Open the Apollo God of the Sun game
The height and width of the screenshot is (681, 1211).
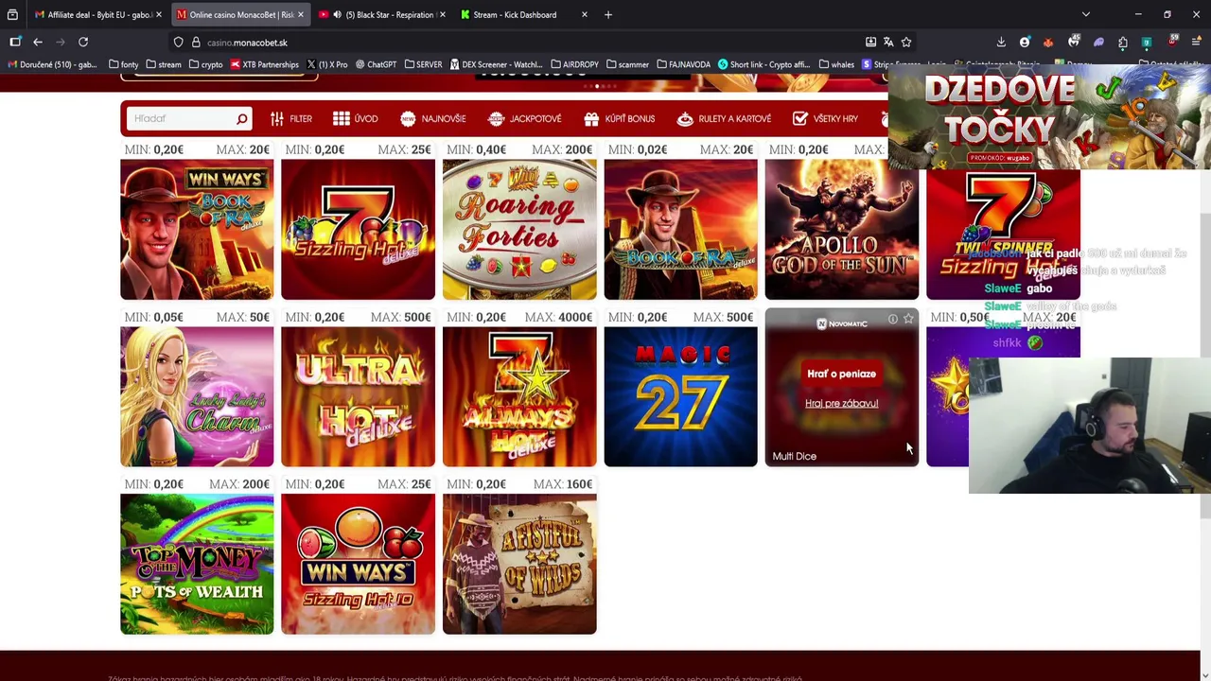841,229
